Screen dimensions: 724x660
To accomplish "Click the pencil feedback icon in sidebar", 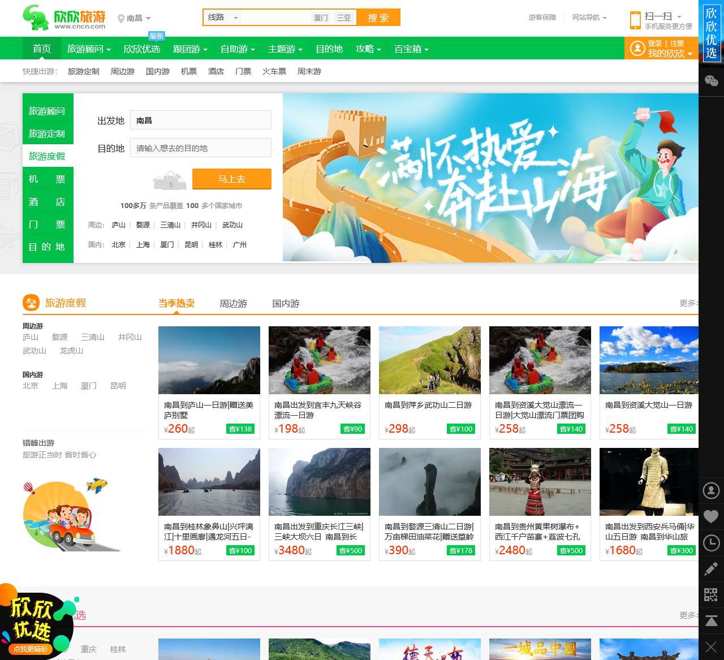I will coord(711,569).
